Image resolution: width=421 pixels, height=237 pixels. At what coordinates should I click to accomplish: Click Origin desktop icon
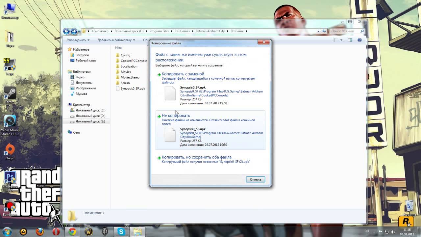pyautogui.click(x=10, y=152)
